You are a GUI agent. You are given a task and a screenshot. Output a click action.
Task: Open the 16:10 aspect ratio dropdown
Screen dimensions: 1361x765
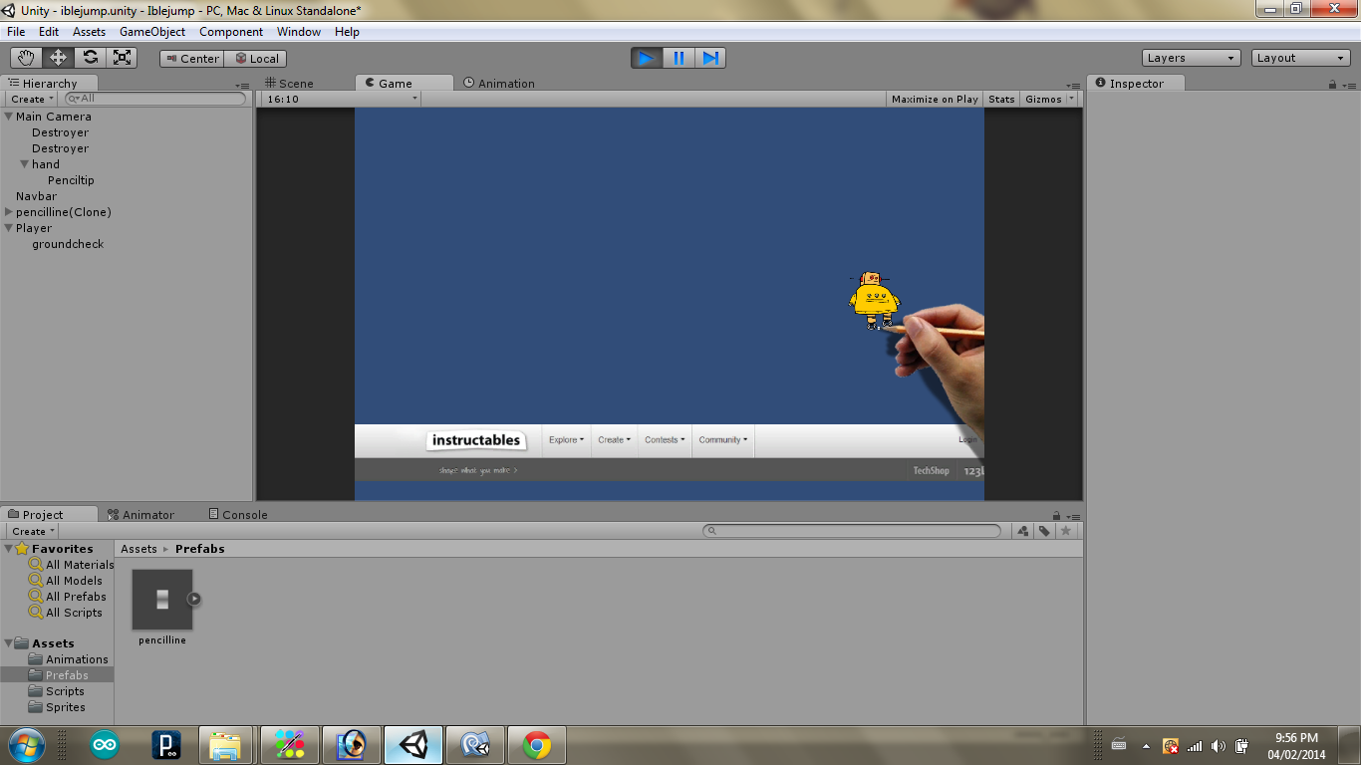point(339,99)
